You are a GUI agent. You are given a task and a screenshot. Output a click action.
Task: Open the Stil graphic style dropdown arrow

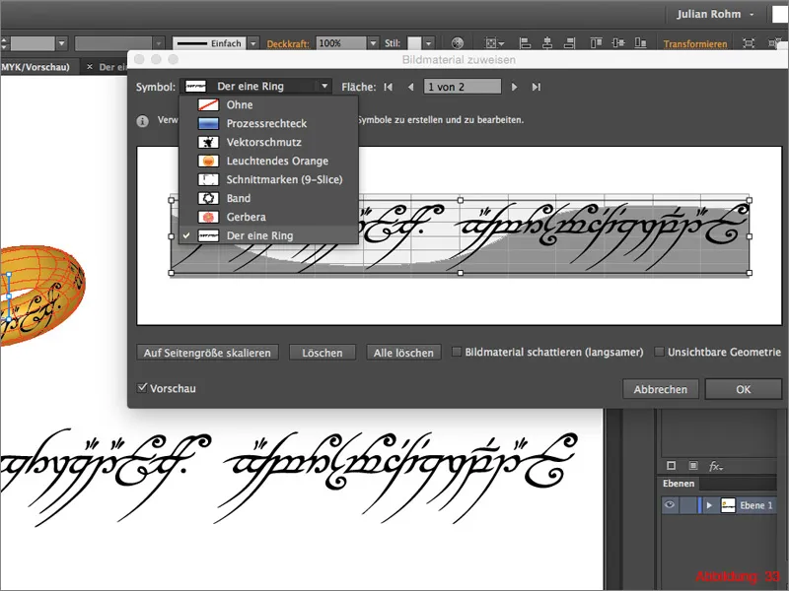pos(428,43)
